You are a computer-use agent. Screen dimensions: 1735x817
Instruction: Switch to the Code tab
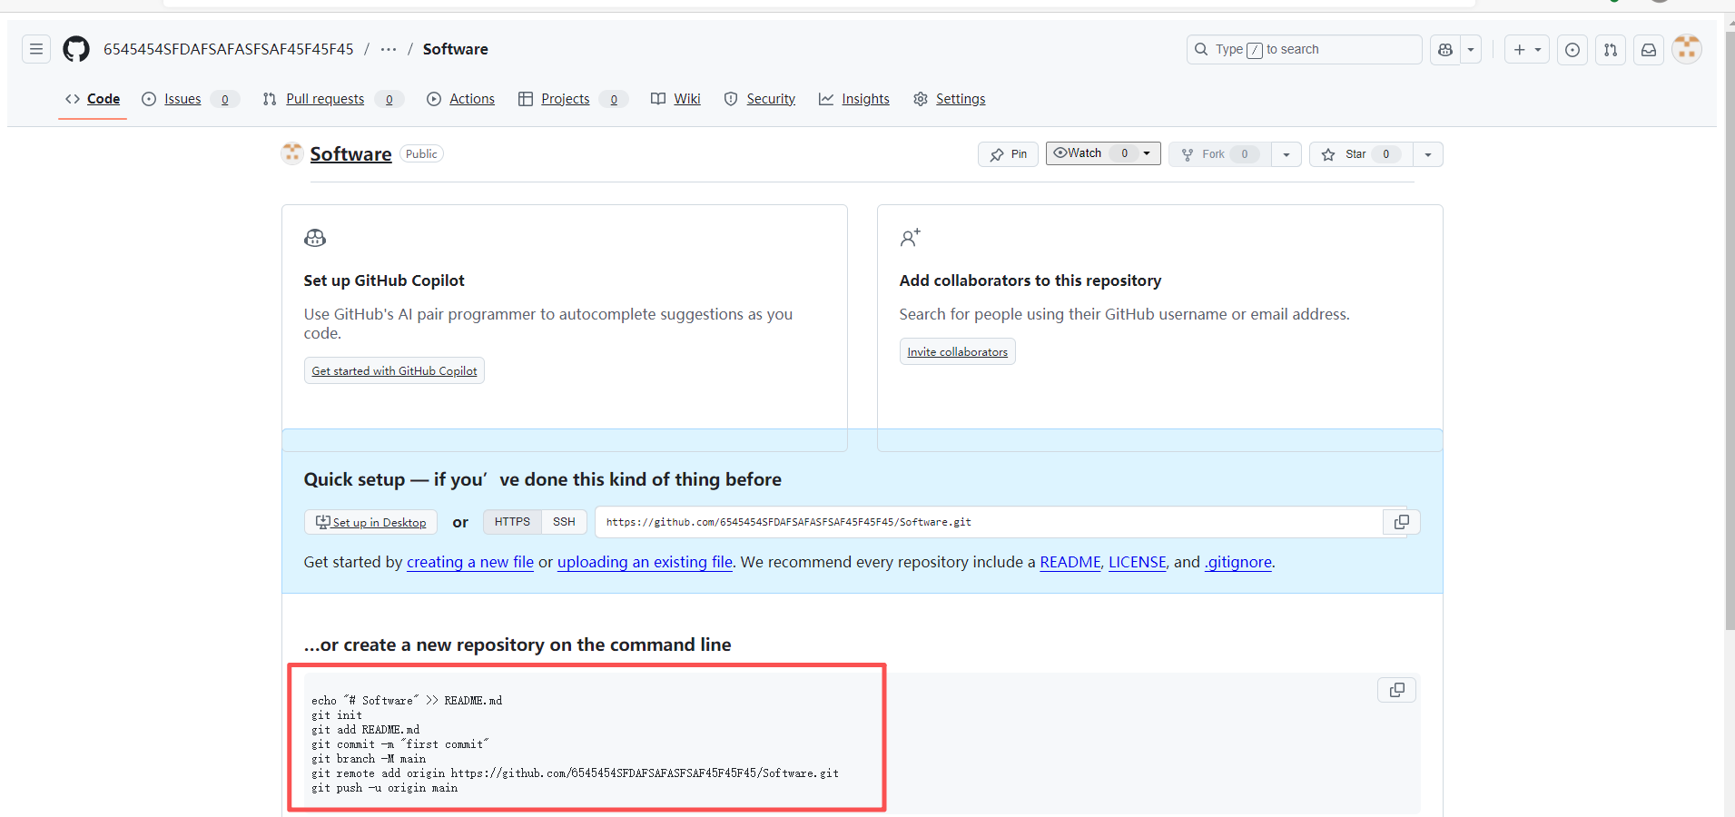pos(93,99)
